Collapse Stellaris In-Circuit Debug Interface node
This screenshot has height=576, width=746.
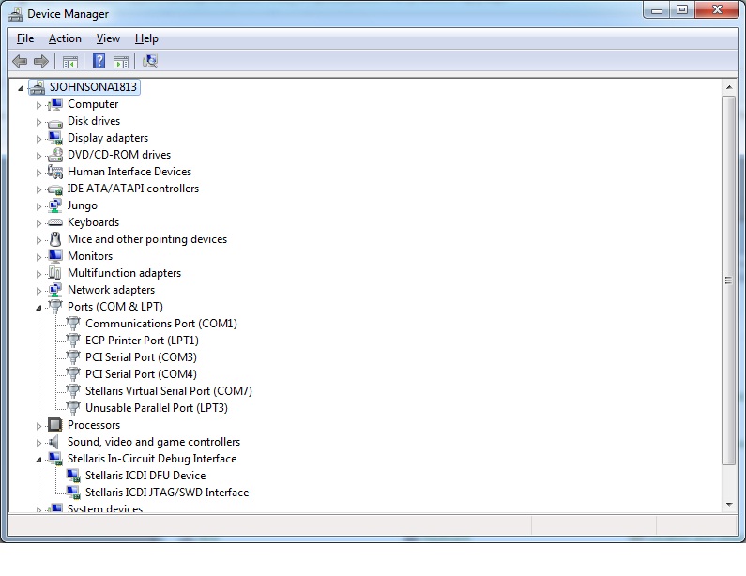pos(38,460)
